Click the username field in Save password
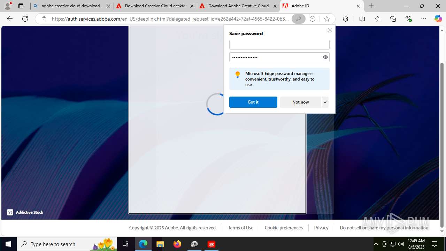Viewport: 446px width, 251px height. (x=279, y=45)
